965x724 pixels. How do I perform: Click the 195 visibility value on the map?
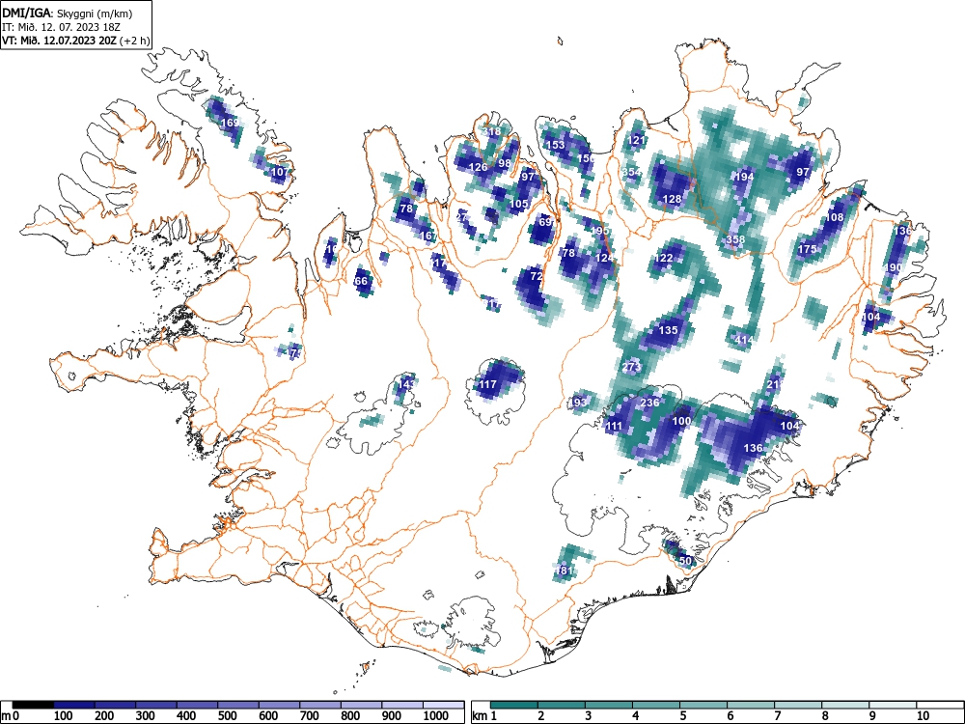click(600, 231)
